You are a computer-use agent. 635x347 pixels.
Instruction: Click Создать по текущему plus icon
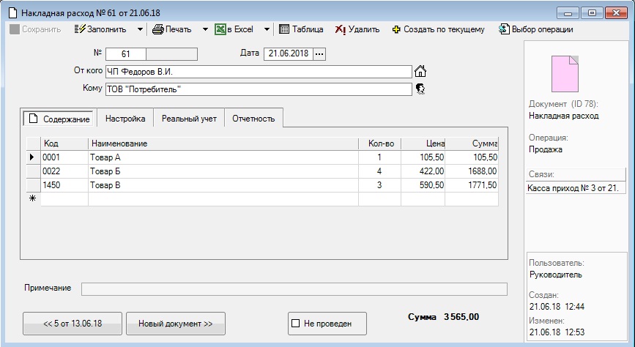pos(397,30)
